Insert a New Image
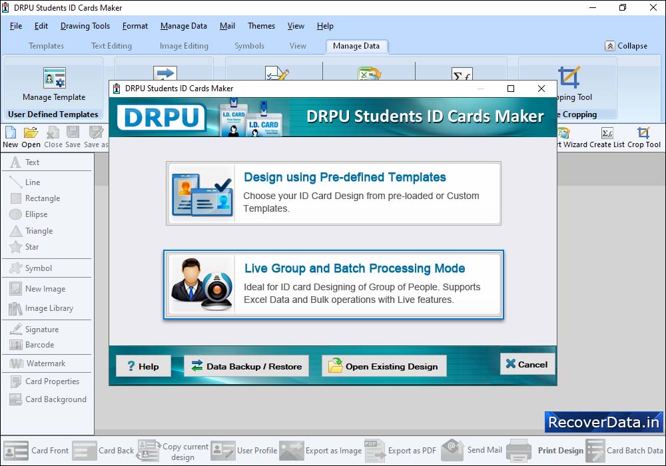The width and height of the screenshot is (666, 466). [37, 289]
